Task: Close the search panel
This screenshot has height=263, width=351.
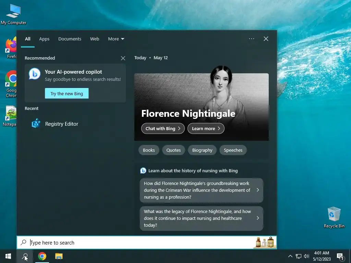Action: click(266, 39)
